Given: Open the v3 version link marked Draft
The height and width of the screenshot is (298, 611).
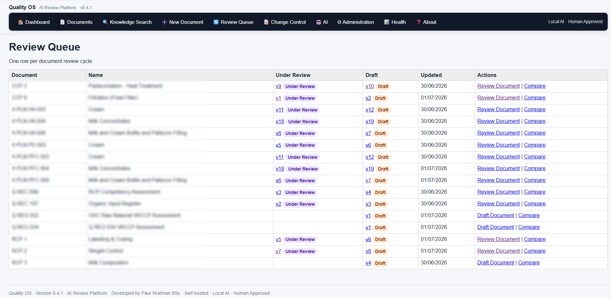Looking at the screenshot, I should (368, 204).
